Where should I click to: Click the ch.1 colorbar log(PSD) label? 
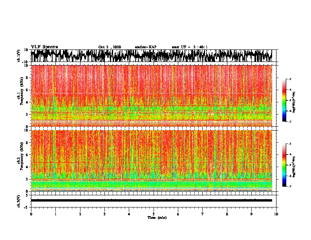point(294,102)
